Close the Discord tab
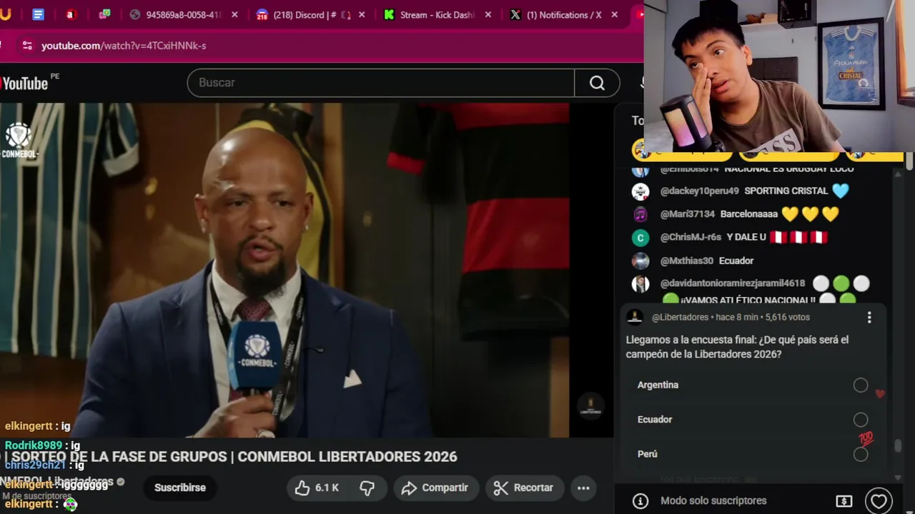The width and height of the screenshot is (915, 514). (362, 14)
